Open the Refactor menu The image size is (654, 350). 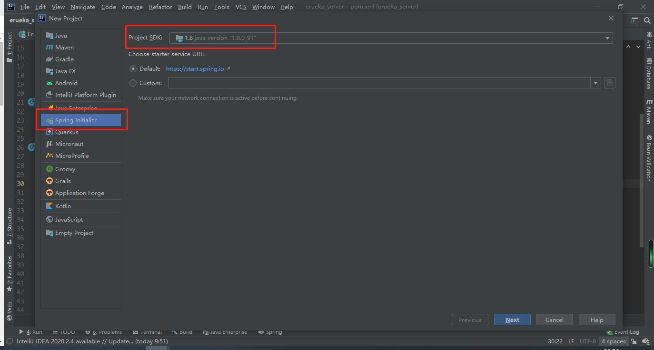click(160, 7)
